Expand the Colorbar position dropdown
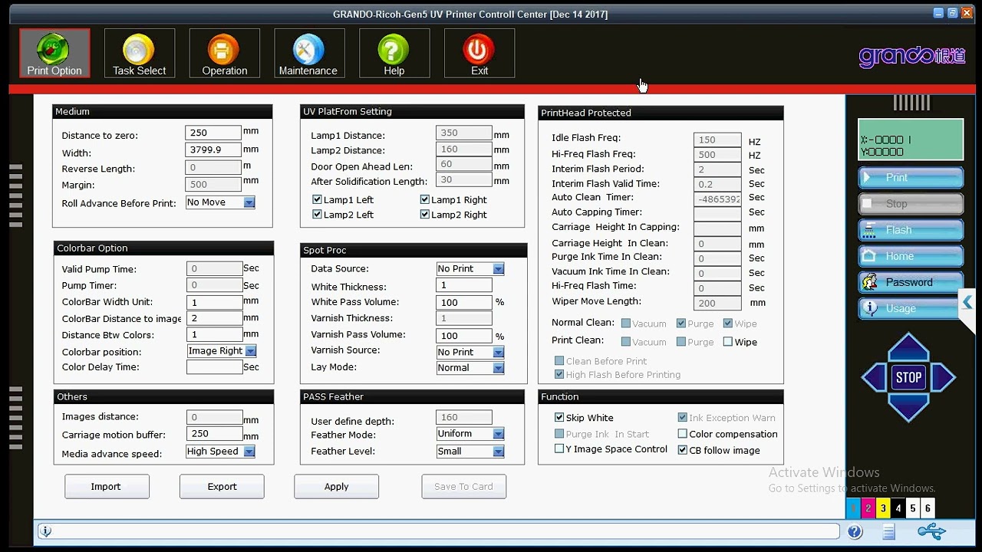 point(250,351)
